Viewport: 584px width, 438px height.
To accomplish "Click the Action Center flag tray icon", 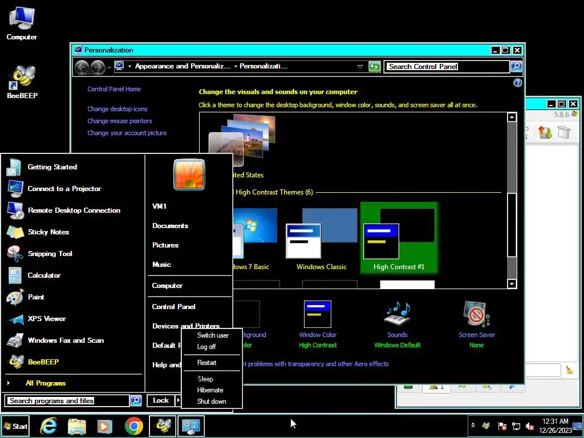I will click(502, 425).
